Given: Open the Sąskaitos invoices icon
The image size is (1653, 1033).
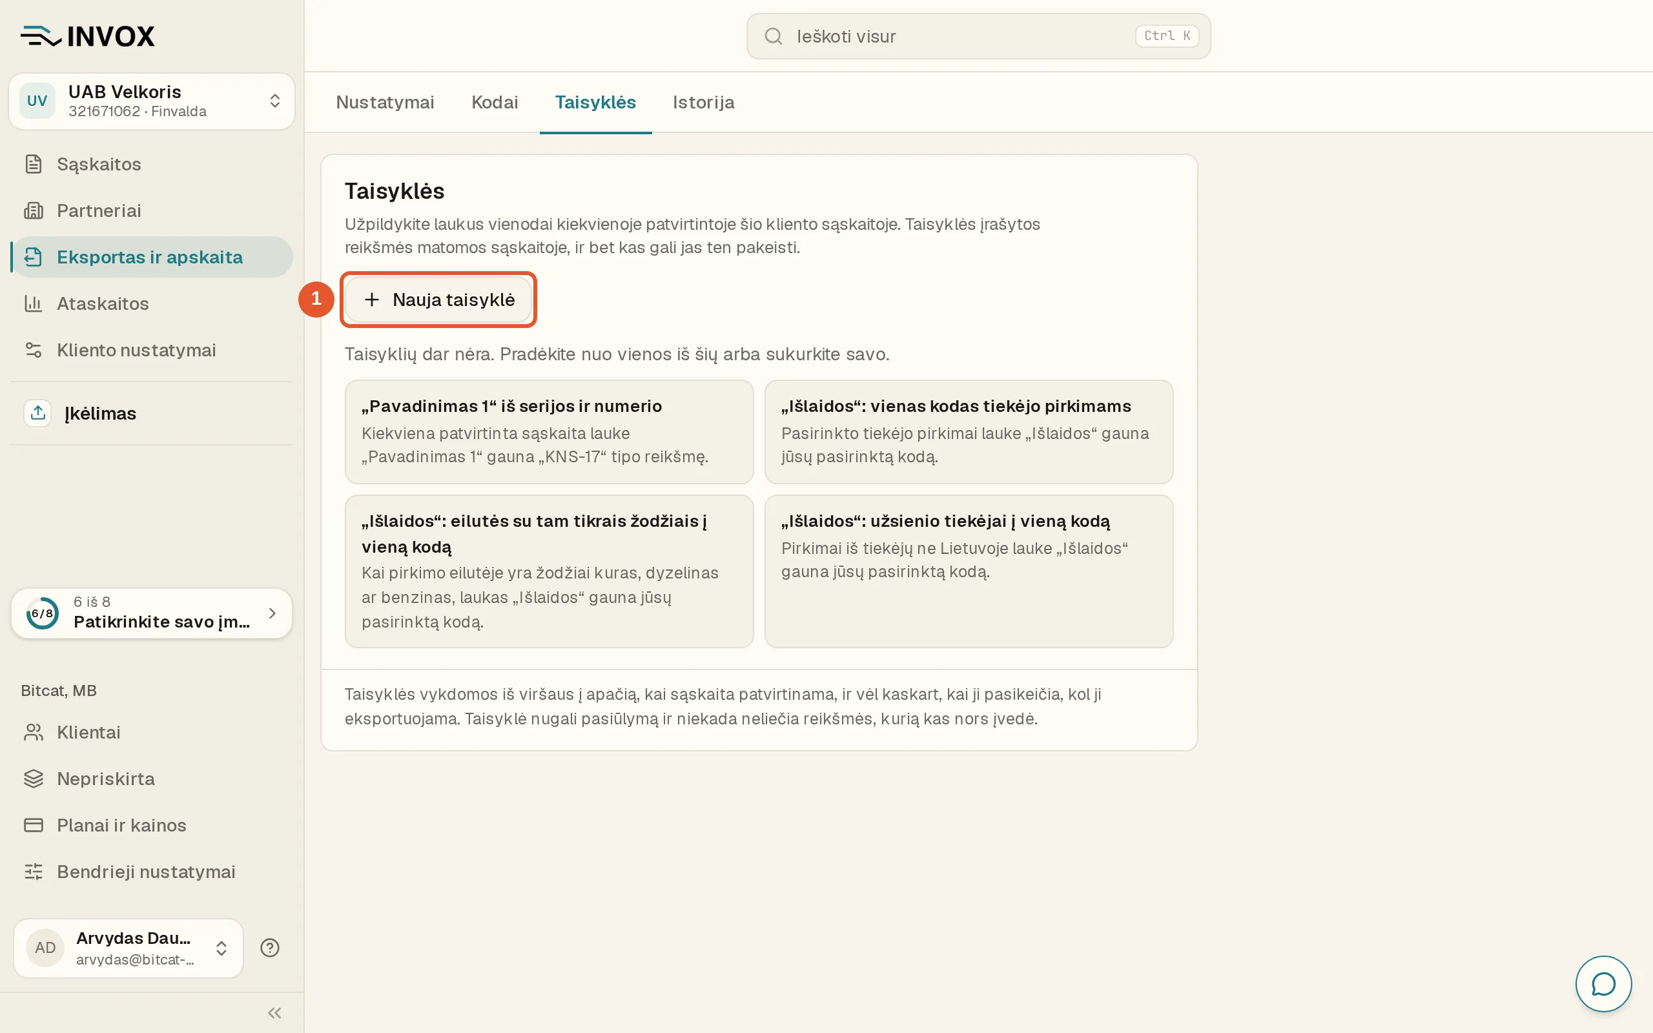Looking at the screenshot, I should click(x=34, y=164).
